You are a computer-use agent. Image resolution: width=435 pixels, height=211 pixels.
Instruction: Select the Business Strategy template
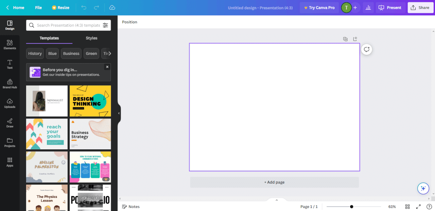click(90, 134)
